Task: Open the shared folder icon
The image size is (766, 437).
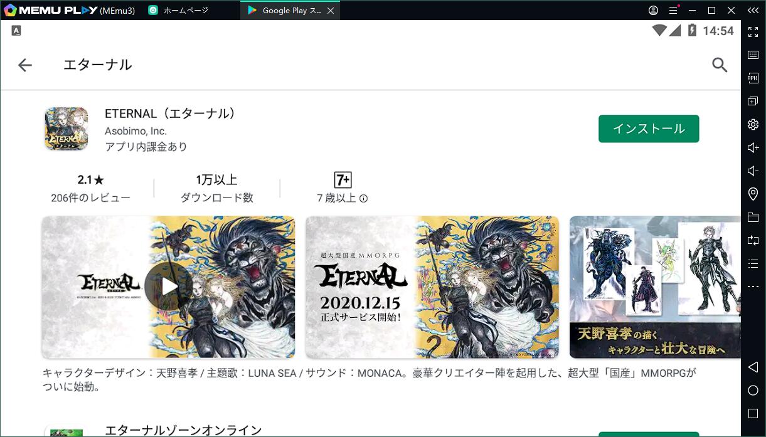Action: click(753, 218)
